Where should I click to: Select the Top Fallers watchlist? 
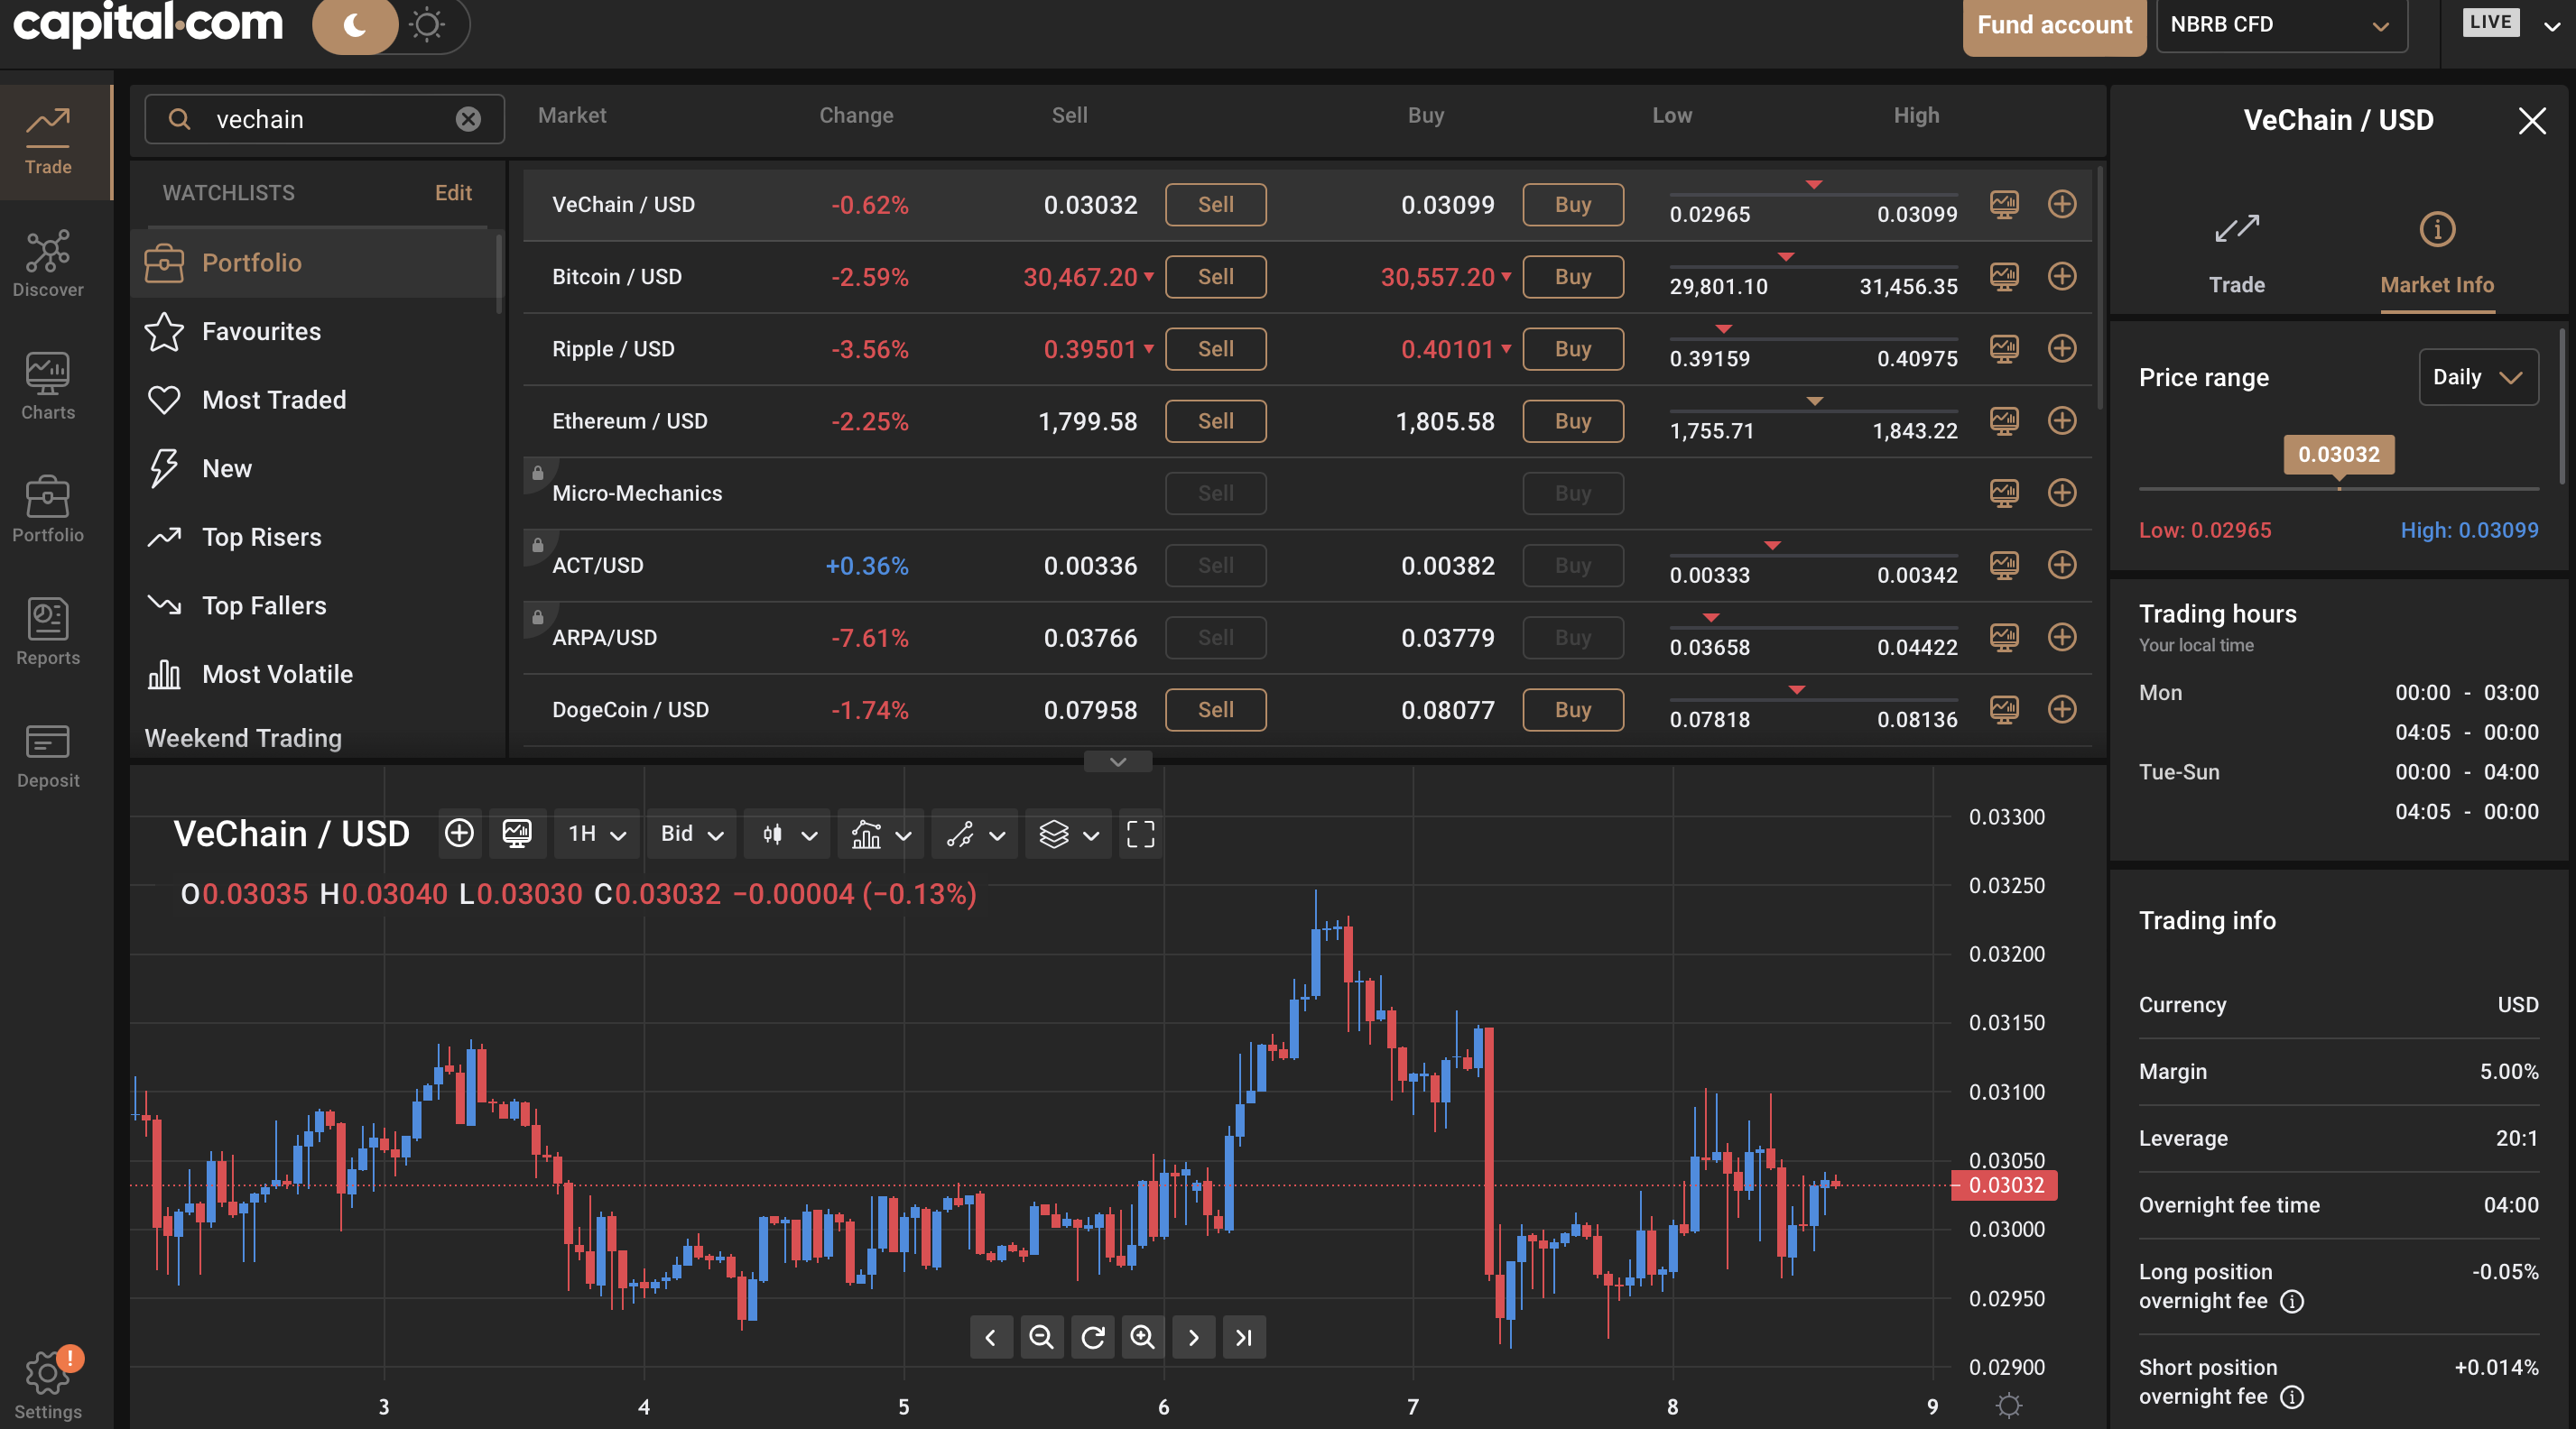[x=316, y=605]
